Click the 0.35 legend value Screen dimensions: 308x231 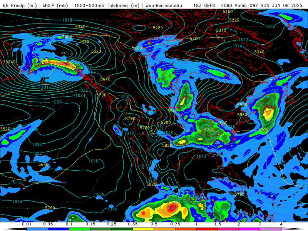[133, 224]
